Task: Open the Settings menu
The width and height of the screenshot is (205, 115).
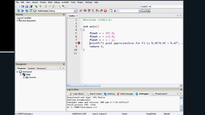Action: pos(89,2)
